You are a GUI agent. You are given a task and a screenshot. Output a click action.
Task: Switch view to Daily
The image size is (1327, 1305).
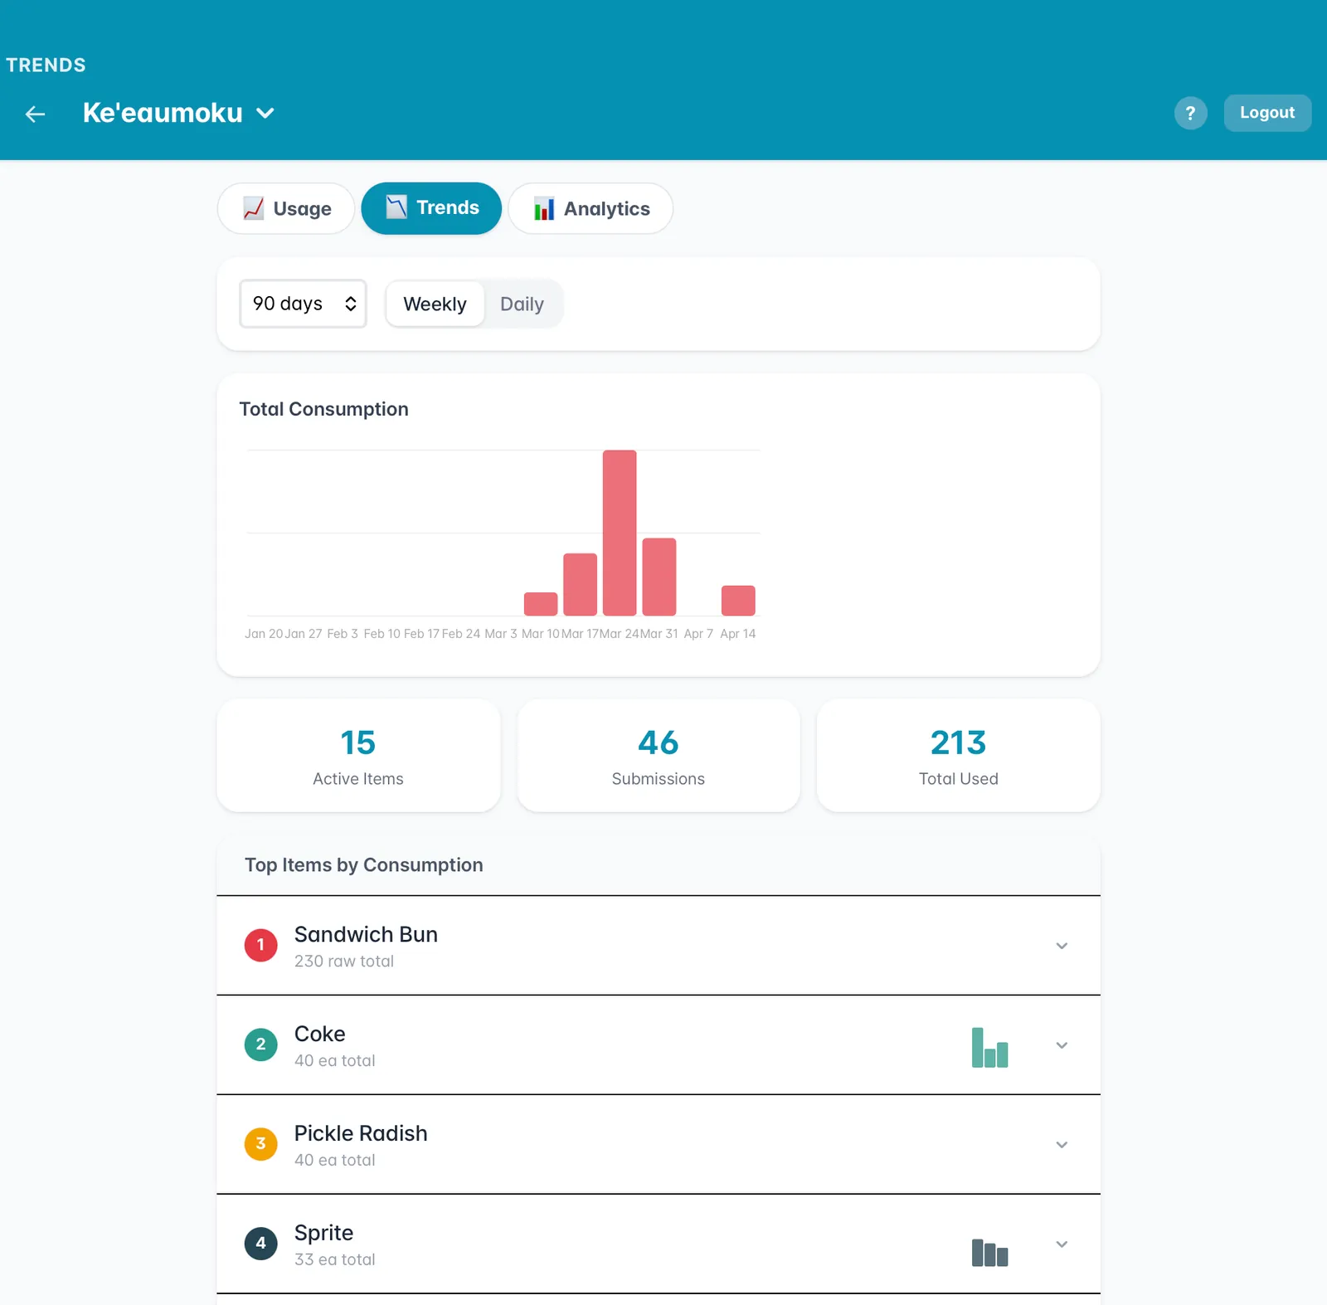[522, 304]
